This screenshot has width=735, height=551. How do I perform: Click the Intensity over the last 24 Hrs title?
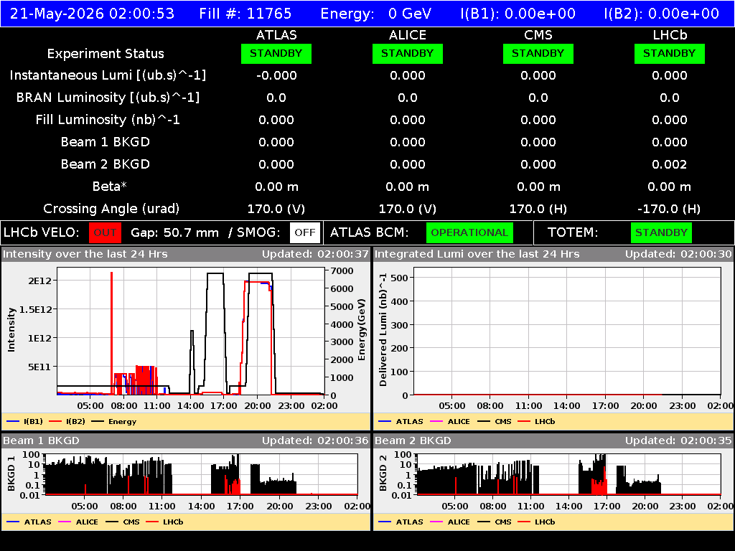tap(85, 255)
